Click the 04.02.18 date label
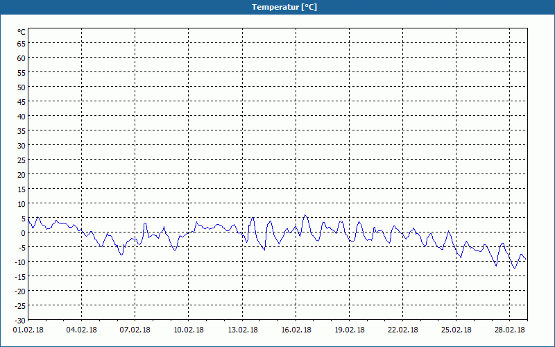The image size is (555, 347). [82, 330]
